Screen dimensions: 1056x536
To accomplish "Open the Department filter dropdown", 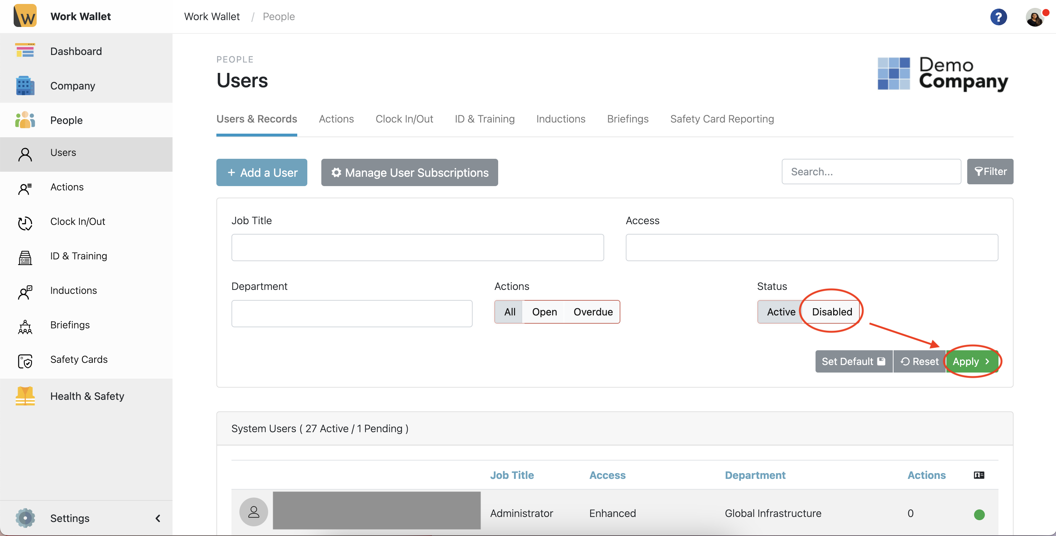I will [352, 314].
